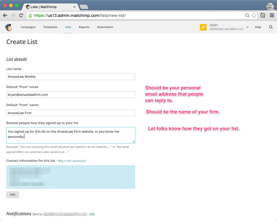Reload the current page
The image size is (277, 221).
(x=21, y=15)
